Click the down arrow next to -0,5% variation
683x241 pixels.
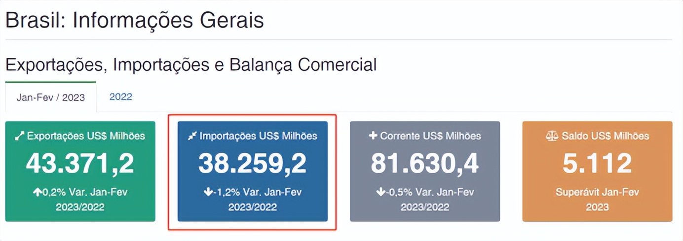click(380, 192)
